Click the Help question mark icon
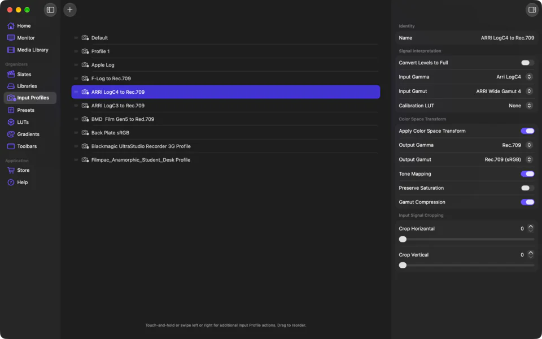The image size is (542, 339). click(x=11, y=182)
